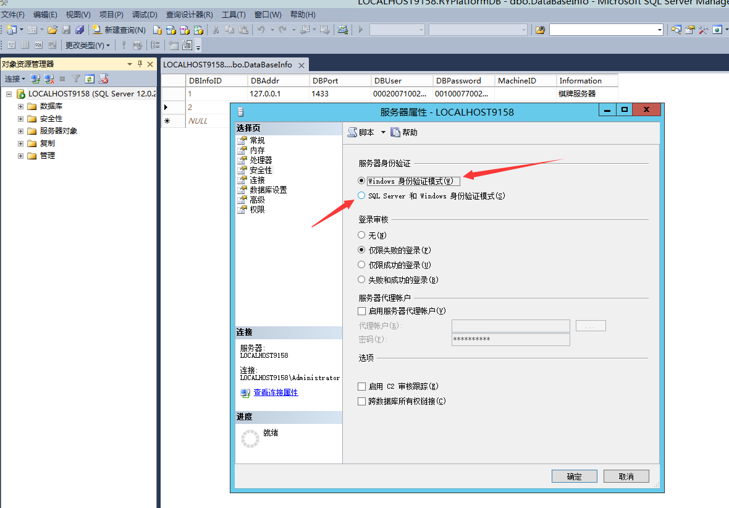Select the 内存 (Memory) page in properties

coord(257,150)
